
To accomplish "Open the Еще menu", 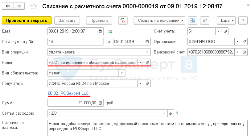I will coord(226,20).
